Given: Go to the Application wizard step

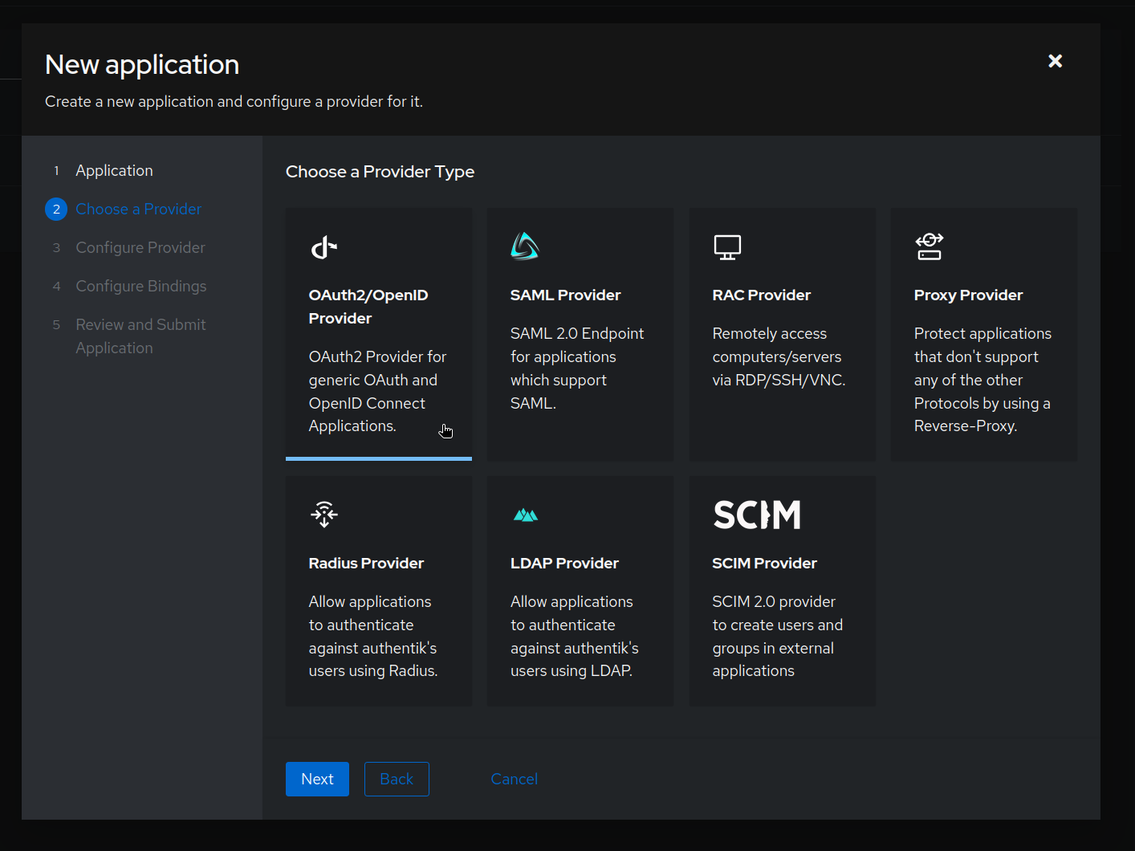Looking at the screenshot, I should point(114,170).
